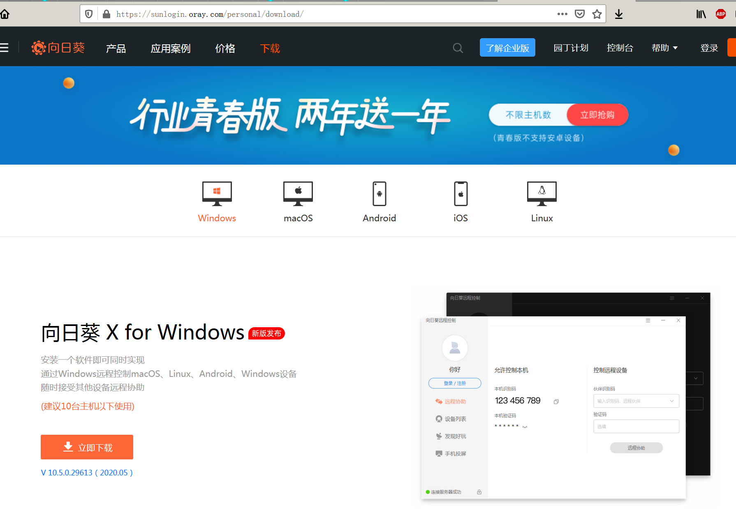Viewport: 736px width, 514px height.
Task: Click the app preview screenshot thumbnail
Action: (566, 396)
